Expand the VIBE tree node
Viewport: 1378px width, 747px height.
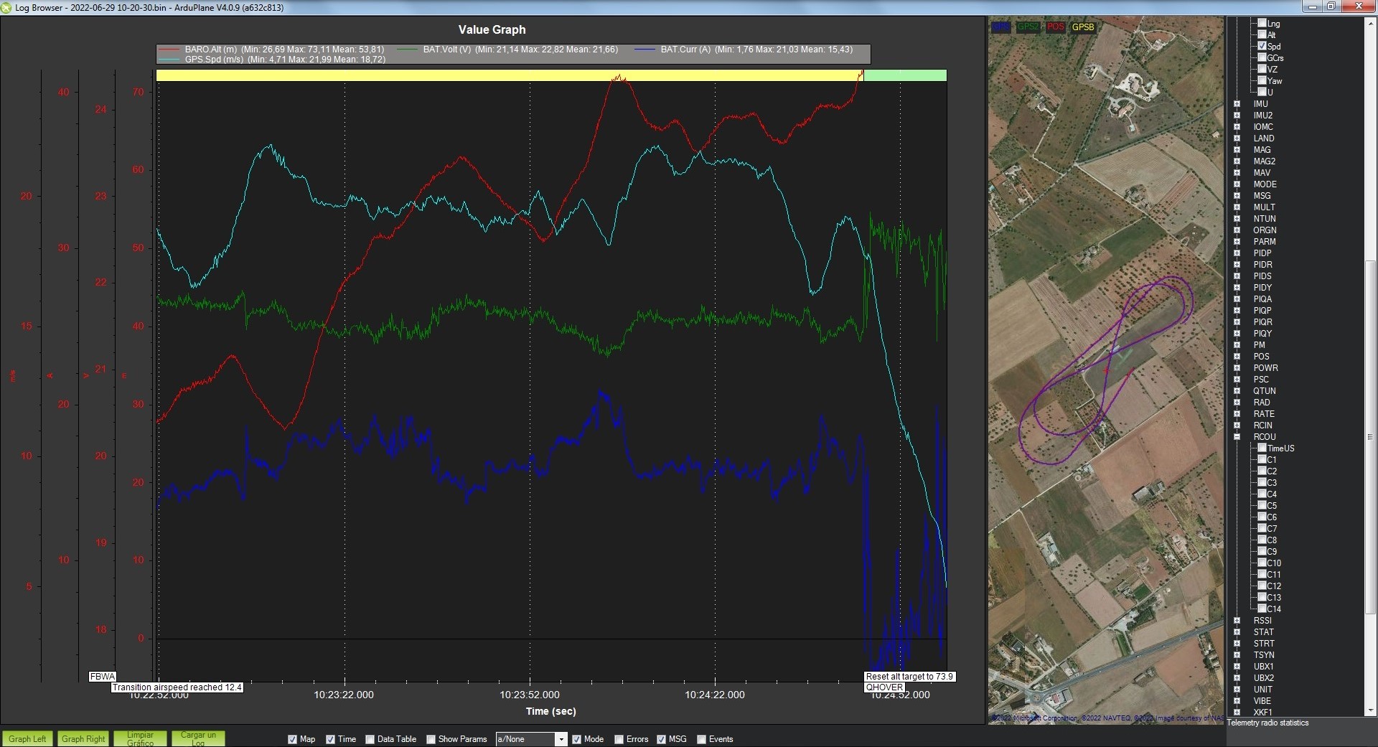1237,701
